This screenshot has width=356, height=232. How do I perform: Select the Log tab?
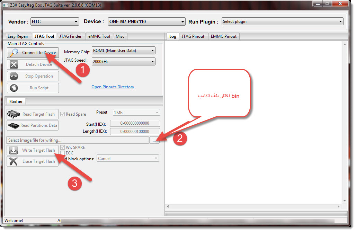(173, 36)
